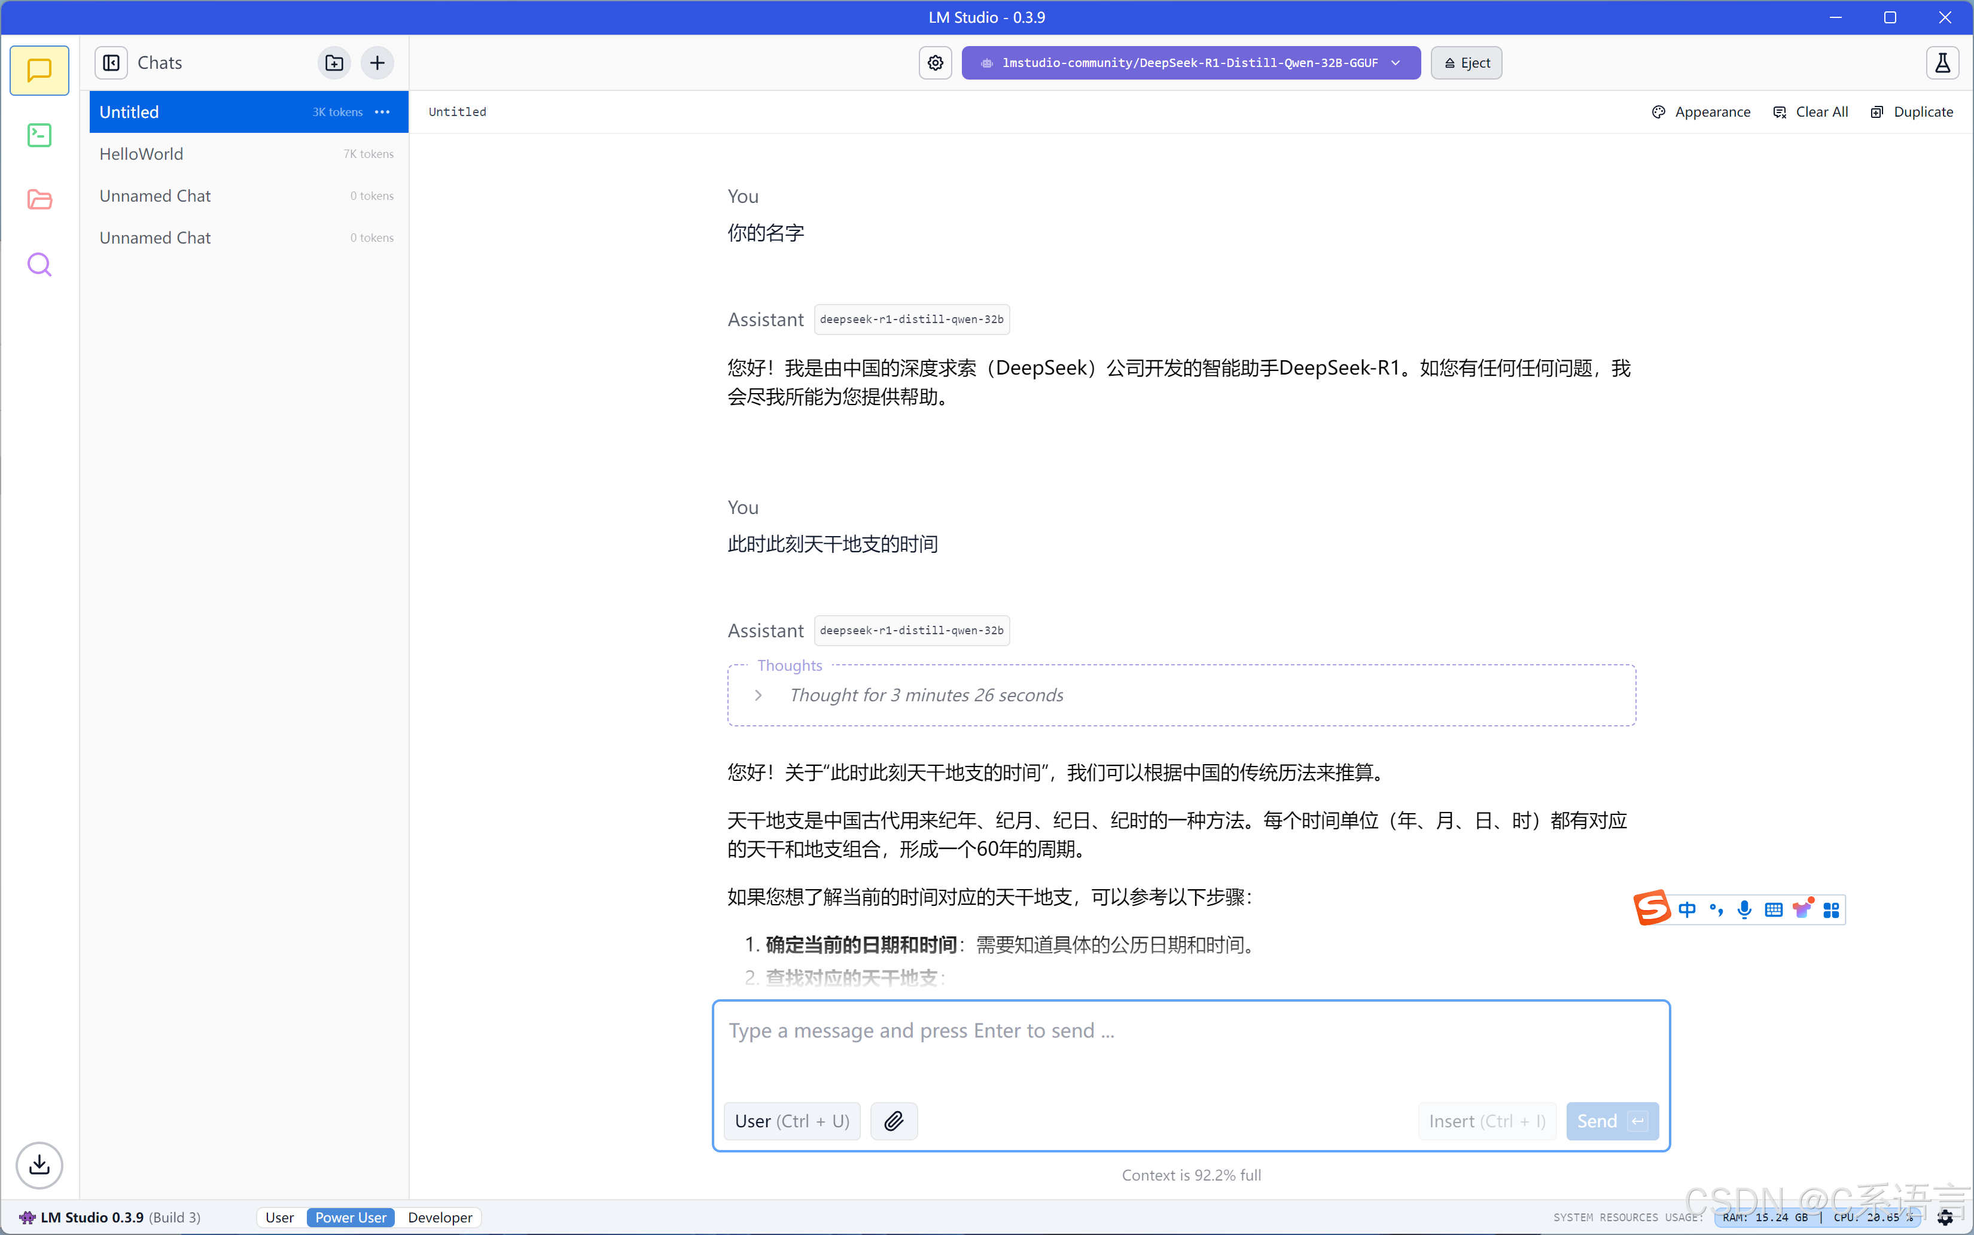
Task: Click Insert (Ctrl + I) button
Action: pos(1486,1121)
